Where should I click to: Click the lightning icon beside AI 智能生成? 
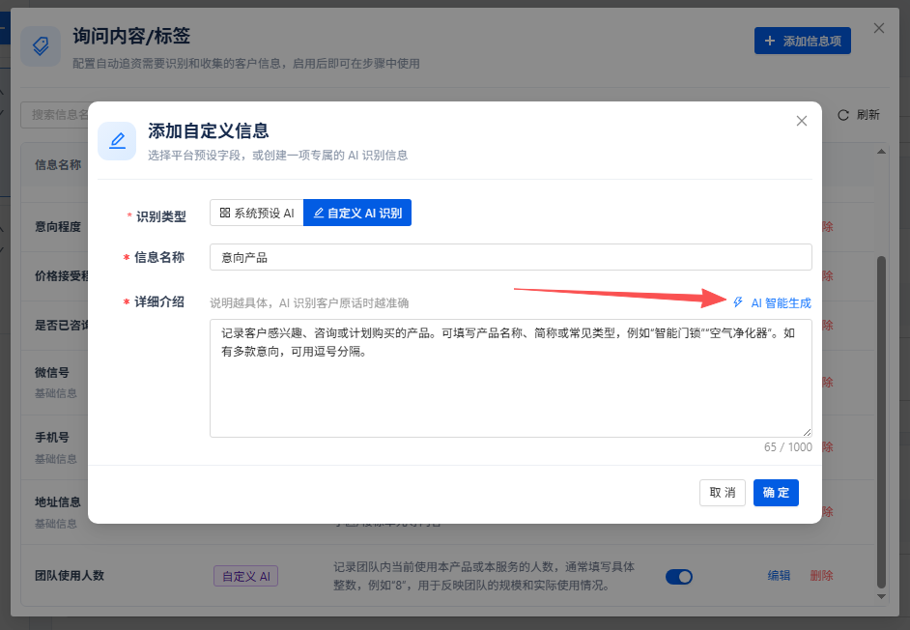pyautogui.click(x=738, y=302)
